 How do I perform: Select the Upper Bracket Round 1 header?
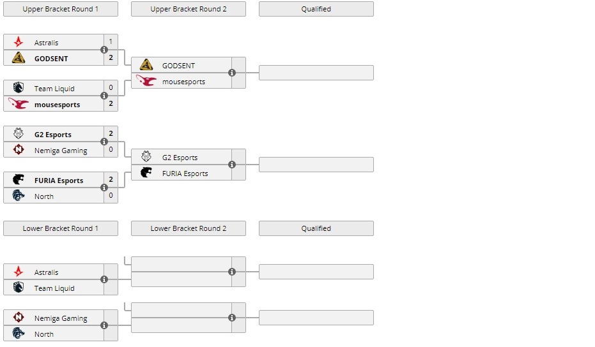click(x=61, y=9)
